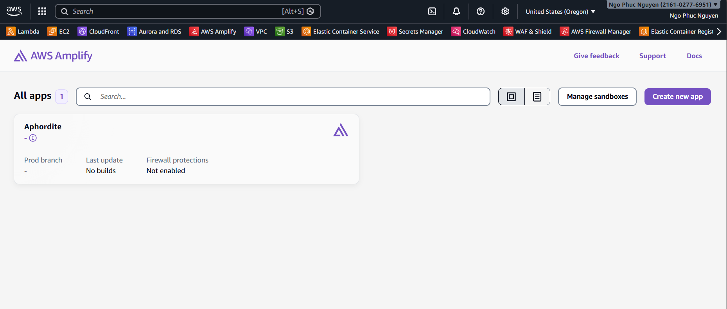Click the No builds text

pos(101,171)
